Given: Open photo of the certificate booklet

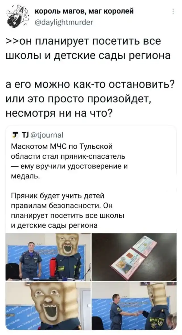Looking at the screenshot, I should [134, 257].
